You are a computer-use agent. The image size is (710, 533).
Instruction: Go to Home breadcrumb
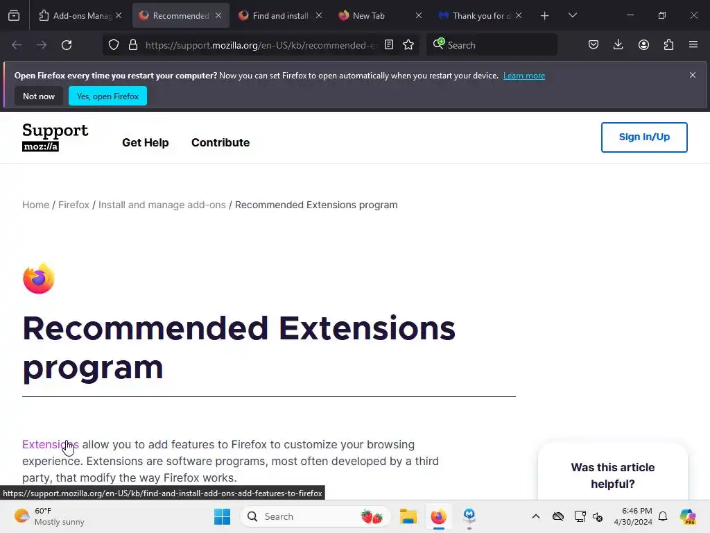36,205
